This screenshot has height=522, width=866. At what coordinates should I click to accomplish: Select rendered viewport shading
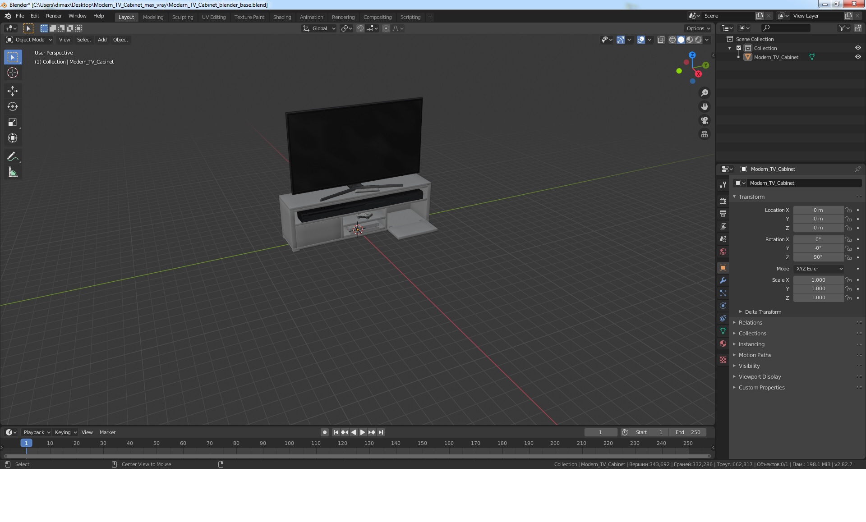click(x=698, y=40)
